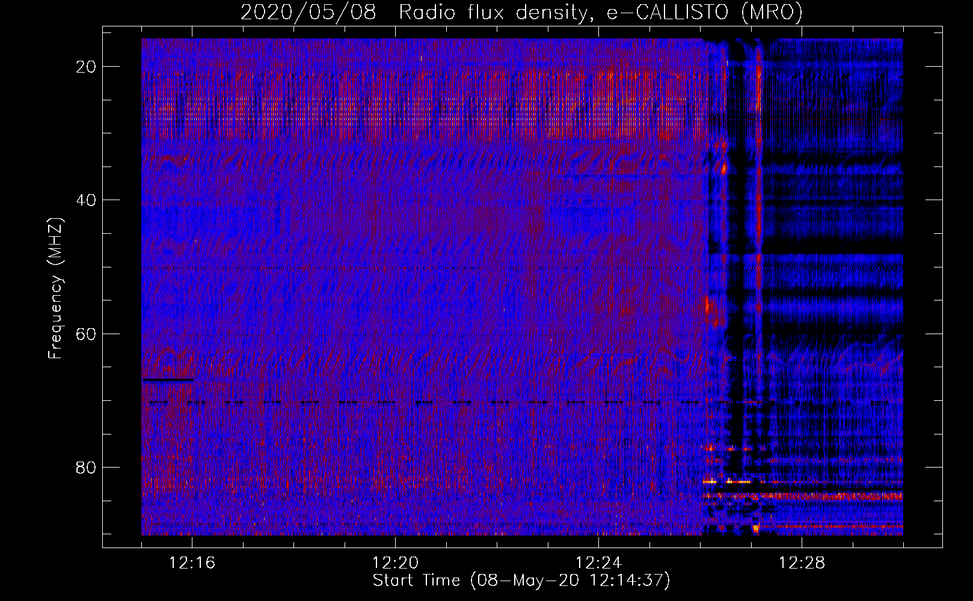
Task: Click the bright yellow emission streak near 82 MHz
Action: [x=727, y=481]
